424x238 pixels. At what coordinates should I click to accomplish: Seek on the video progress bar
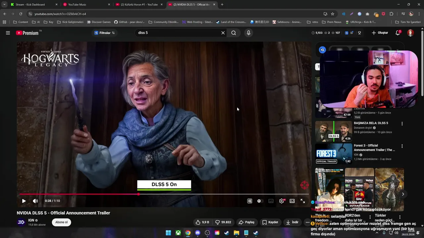[x=164, y=194]
